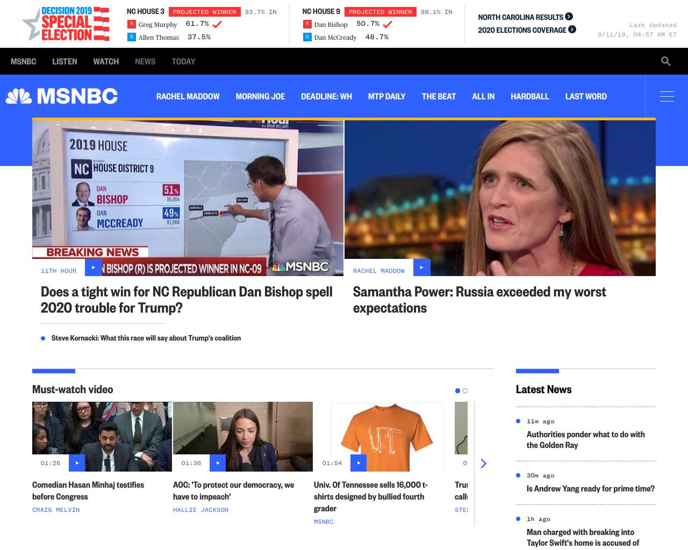The height and width of the screenshot is (550, 688).
Task: Go to NEWS in the top bar
Action: [x=145, y=61]
